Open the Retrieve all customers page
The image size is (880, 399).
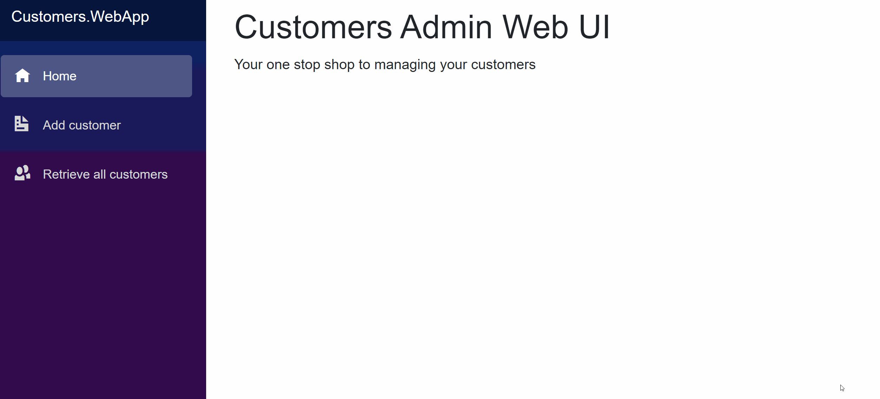[105, 174]
